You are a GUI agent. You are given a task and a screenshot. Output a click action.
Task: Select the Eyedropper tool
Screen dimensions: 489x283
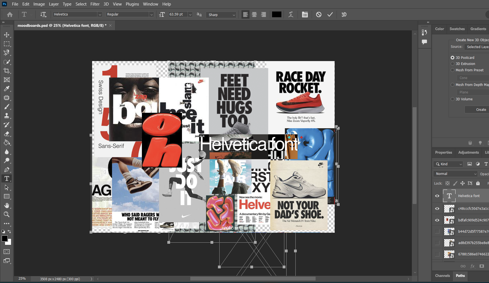(7, 89)
